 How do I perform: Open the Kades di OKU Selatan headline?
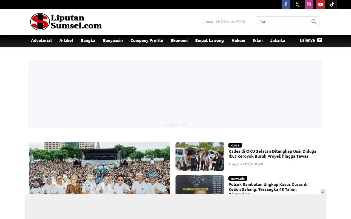coord(272,154)
